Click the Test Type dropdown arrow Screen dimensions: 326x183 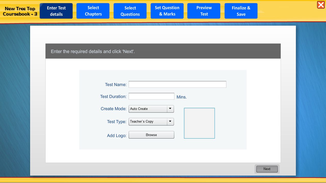click(170, 122)
